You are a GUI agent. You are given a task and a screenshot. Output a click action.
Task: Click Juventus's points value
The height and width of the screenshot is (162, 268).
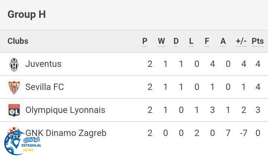258,64
